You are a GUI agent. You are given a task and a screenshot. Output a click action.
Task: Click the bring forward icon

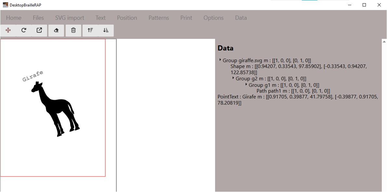tap(90, 30)
